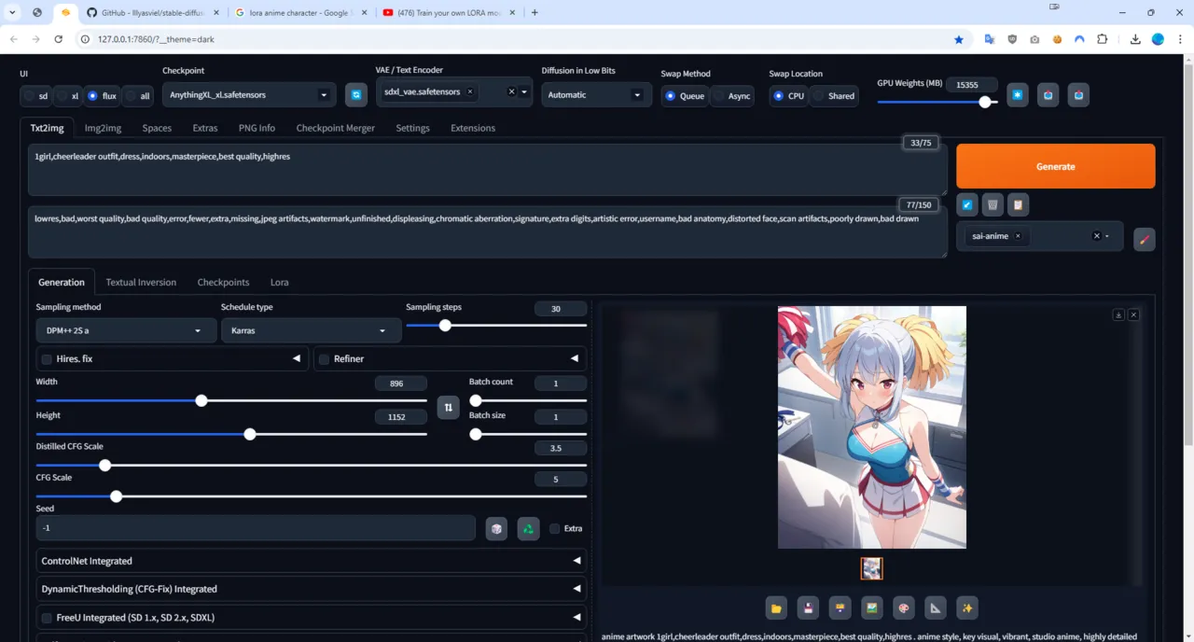Swap width and height values
Image resolution: width=1194 pixels, height=642 pixels.
click(449, 408)
